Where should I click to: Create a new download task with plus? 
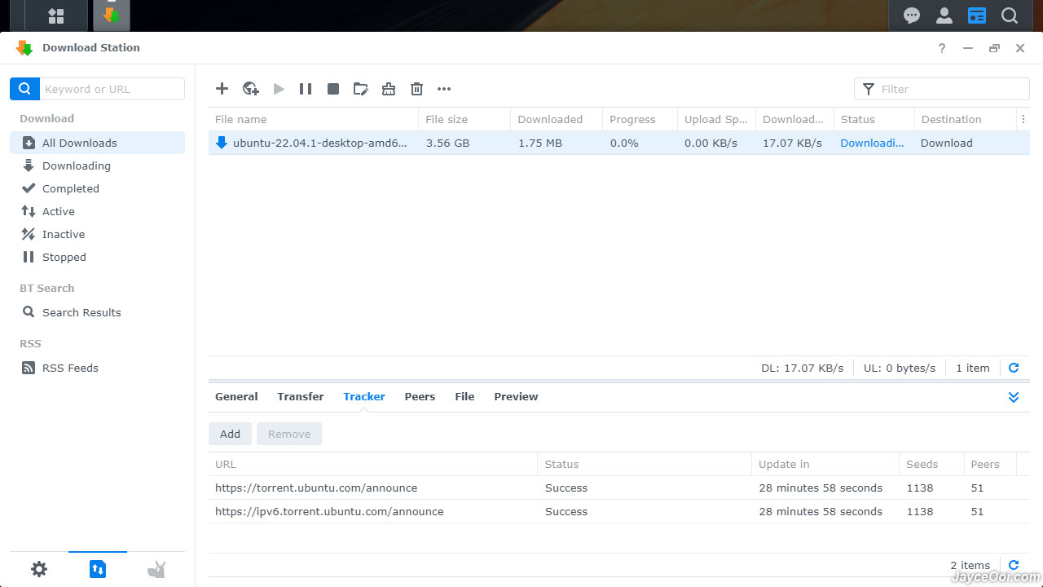pos(222,89)
